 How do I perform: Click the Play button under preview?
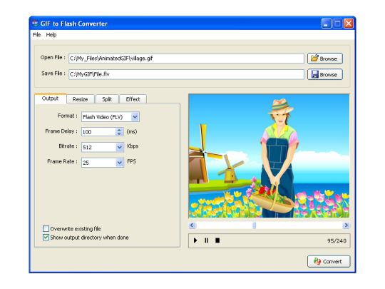(x=195, y=240)
